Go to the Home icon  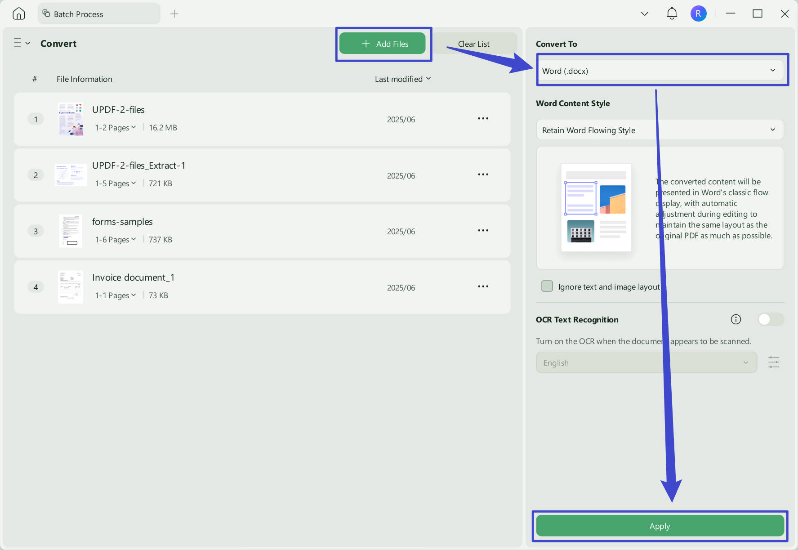pyautogui.click(x=19, y=14)
